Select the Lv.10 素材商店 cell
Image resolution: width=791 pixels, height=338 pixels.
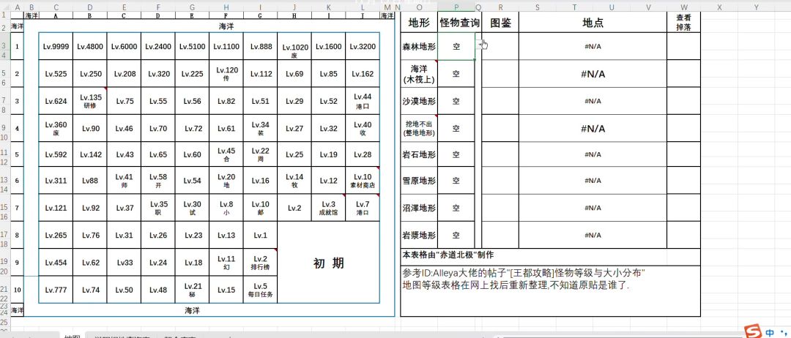click(x=362, y=181)
